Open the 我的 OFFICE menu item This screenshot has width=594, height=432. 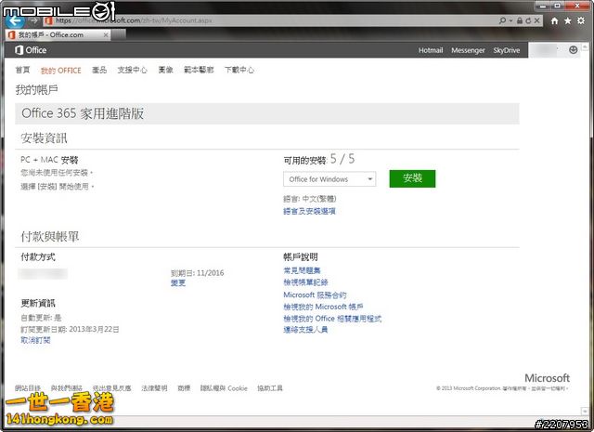61,71
